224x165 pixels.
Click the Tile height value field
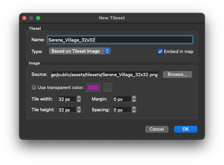click(x=66, y=110)
